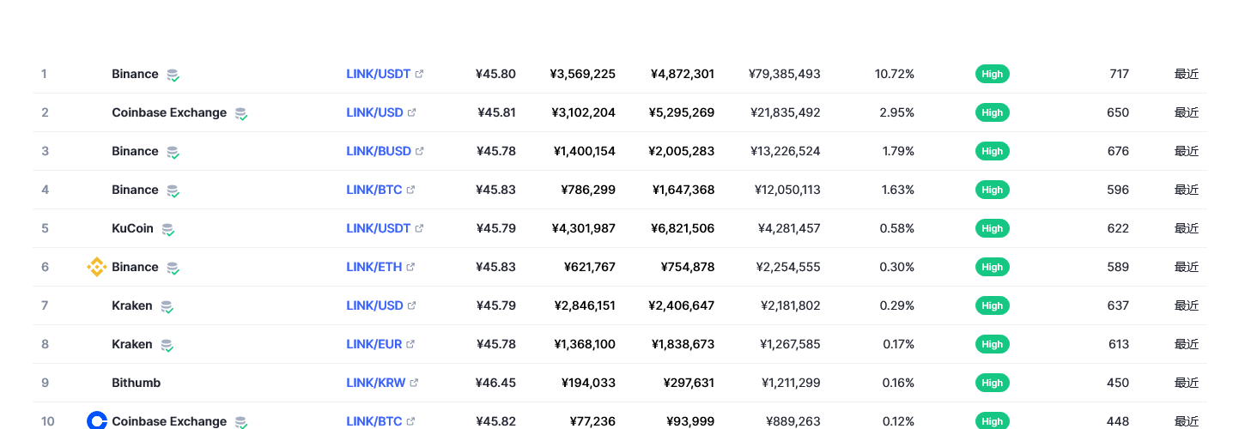
Task: Click the liquidity score 717
Action: (x=1119, y=74)
